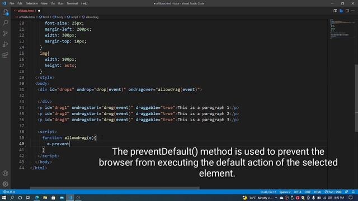The image size is (358, 201).
Task: Open the File menu
Action: 12,3
